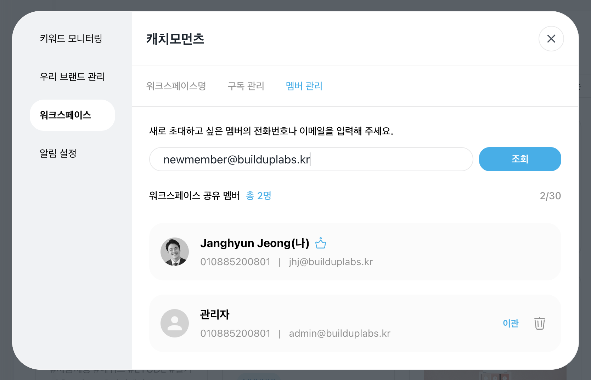
Task: Click the 관리자 default avatar icon
Action: tap(175, 323)
